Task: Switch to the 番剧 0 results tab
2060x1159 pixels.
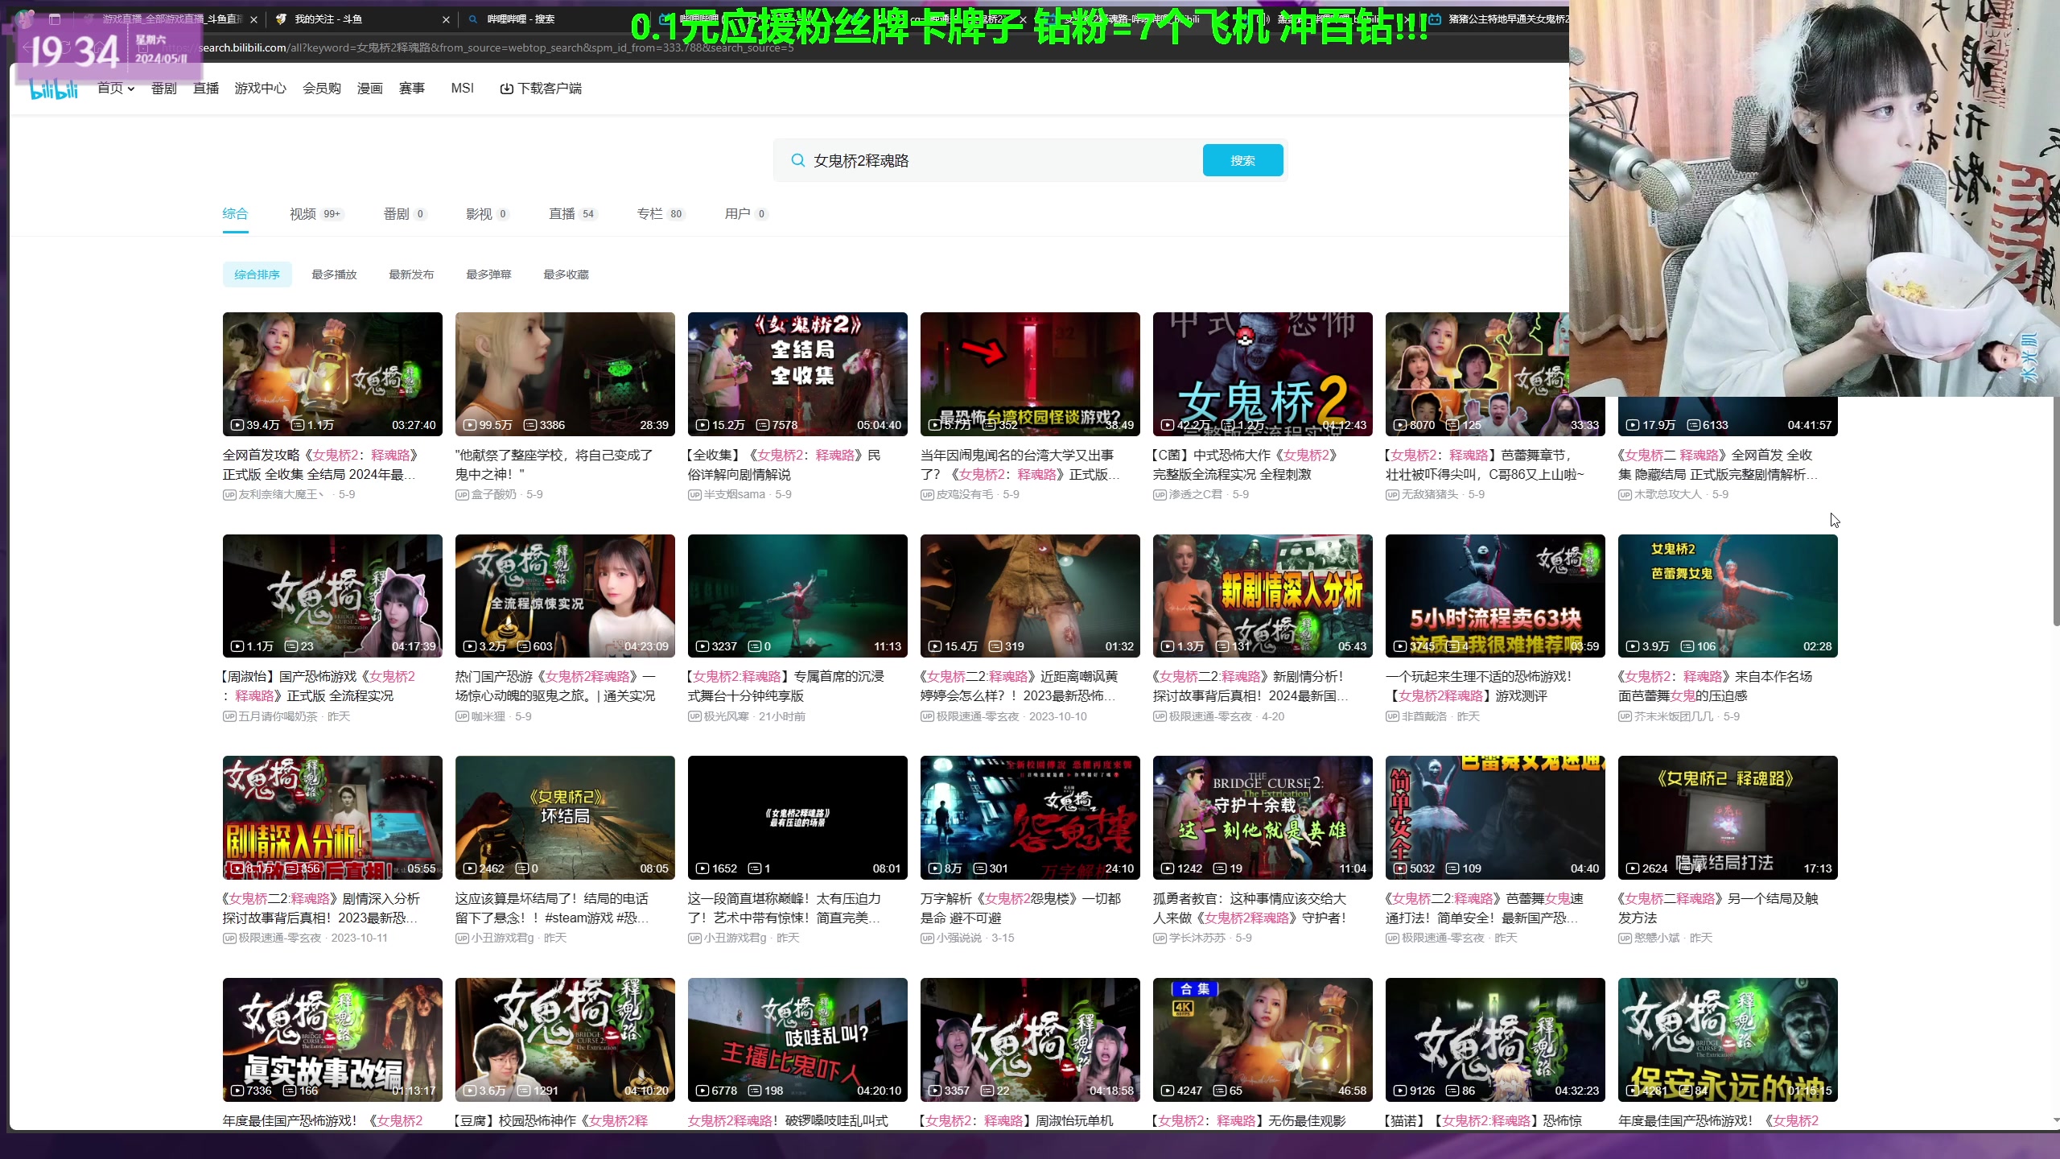Action: [x=405, y=214]
